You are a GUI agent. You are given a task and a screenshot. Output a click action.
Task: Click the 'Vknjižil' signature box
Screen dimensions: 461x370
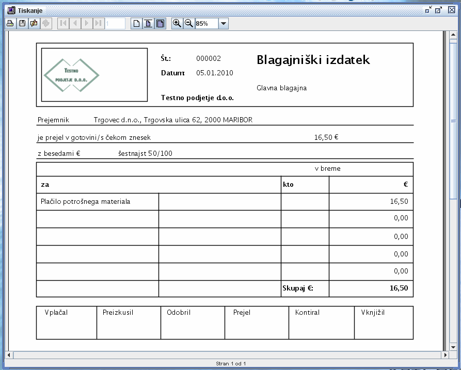384,323
